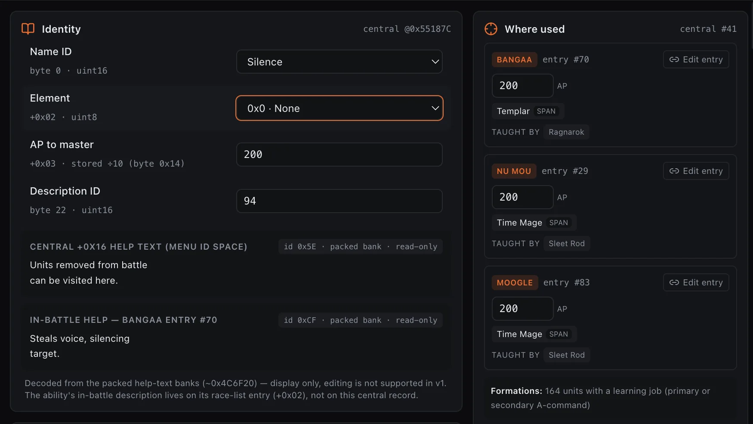The height and width of the screenshot is (424, 753).
Task: Click the link icon in Nu Mou Edit entry
Action: pos(674,171)
